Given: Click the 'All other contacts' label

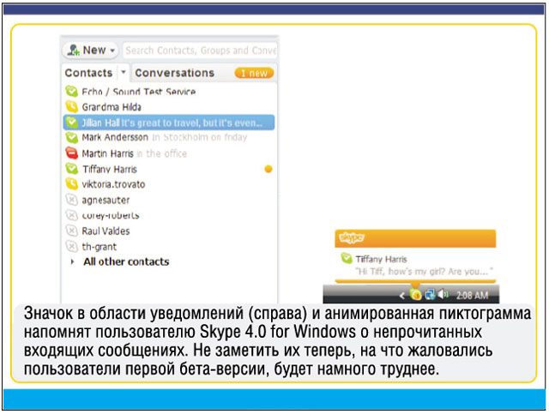Looking at the screenshot, I should (126, 261).
